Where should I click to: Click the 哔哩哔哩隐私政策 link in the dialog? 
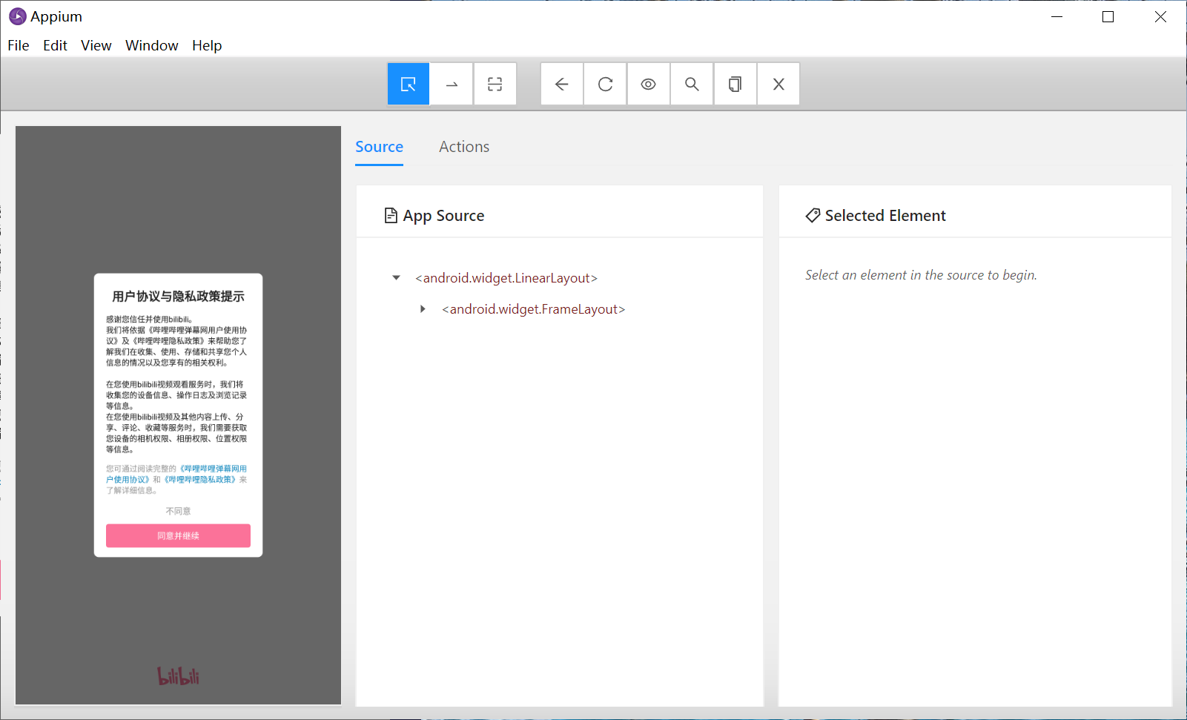click(x=200, y=480)
